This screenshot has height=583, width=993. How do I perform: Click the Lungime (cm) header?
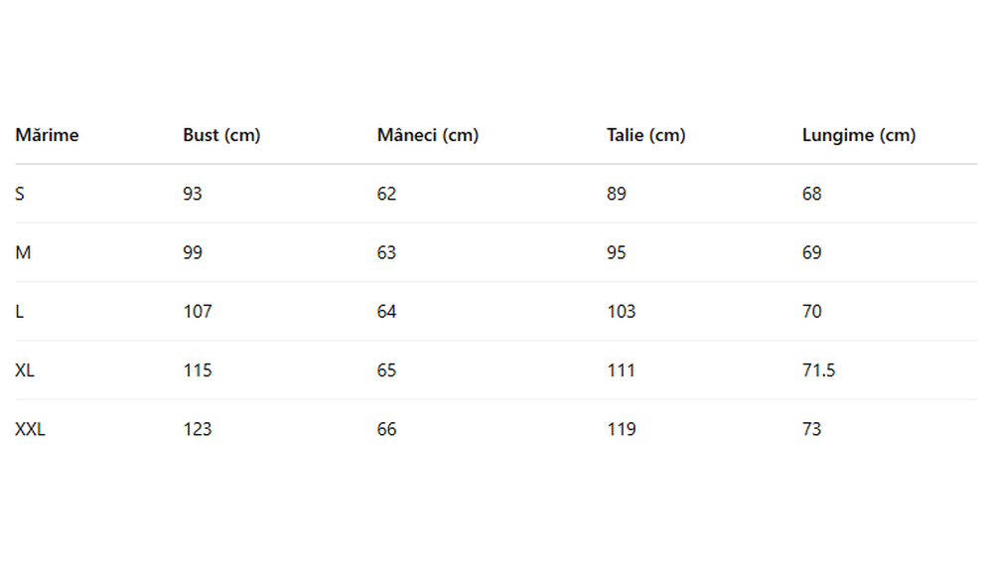859,135
